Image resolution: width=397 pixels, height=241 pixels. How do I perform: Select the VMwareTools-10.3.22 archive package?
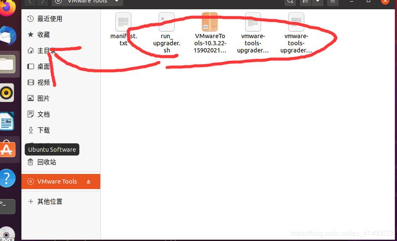[x=210, y=33]
